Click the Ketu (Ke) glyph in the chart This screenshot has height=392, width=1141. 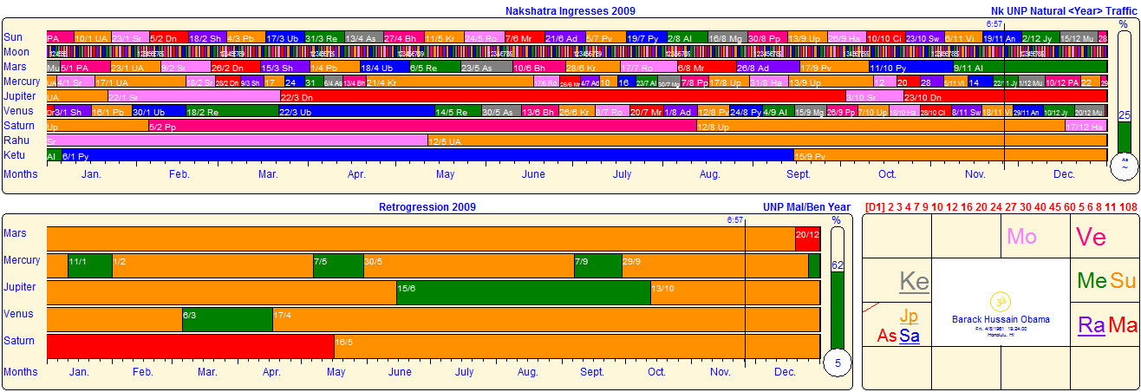914,281
